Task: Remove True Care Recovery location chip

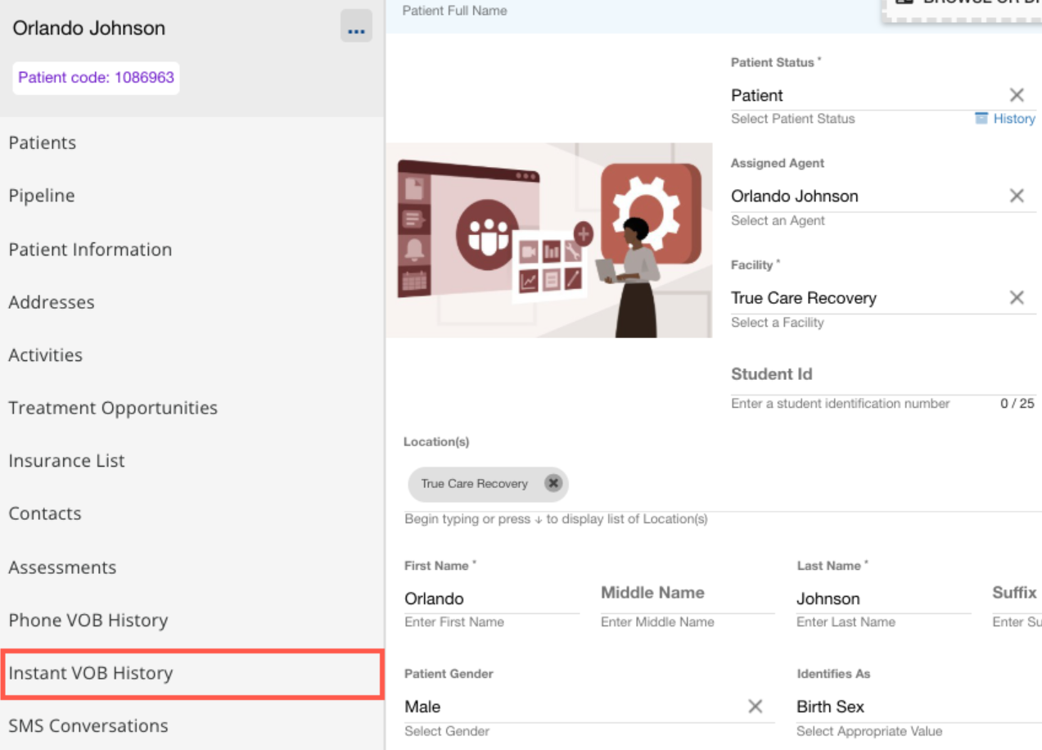Action: [553, 484]
